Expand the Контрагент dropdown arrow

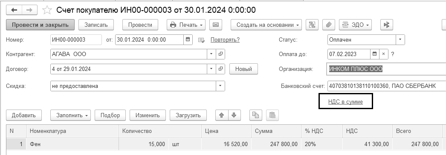211,54
